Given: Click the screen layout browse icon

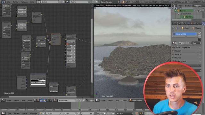Looking at the screenshot, I should point(38,2).
